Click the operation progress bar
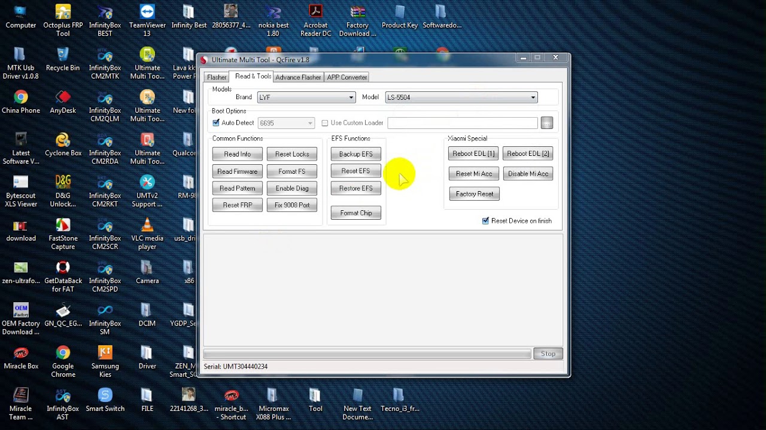Image resolution: width=766 pixels, height=430 pixels. pos(367,354)
